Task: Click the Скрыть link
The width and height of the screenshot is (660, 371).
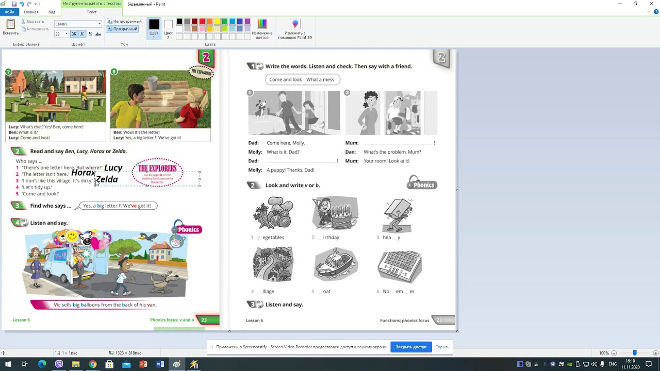Action: pyautogui.click(x=442, y=347)
